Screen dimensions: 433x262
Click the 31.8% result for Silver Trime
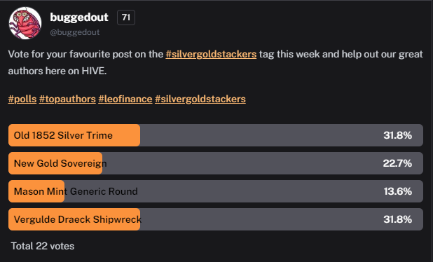click(x=398, y=135)
